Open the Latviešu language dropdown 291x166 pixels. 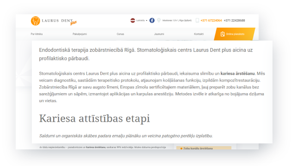141,20
